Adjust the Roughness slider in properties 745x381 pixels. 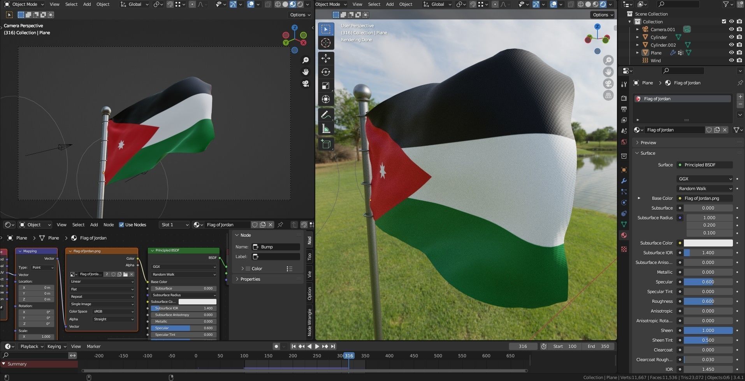click(708, 301)
